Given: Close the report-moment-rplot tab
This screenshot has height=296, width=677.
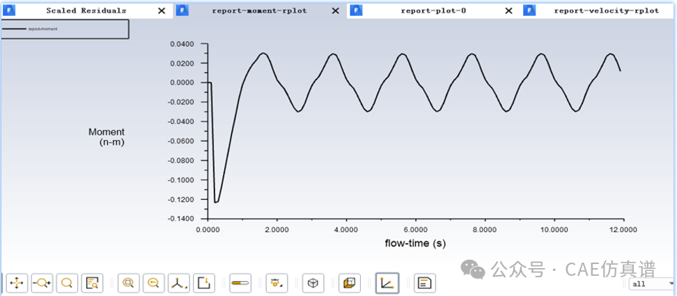Looking at the screenshot, I should [336, 10].
